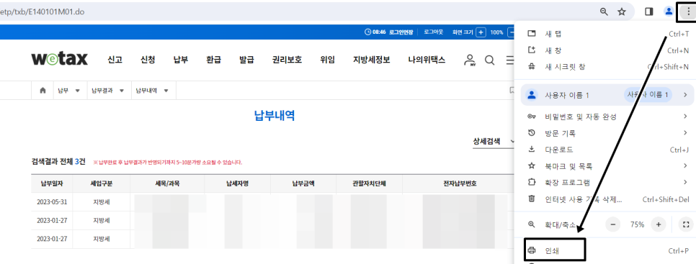Screen dimensions: 696x264
Task: Open the 위임 navigation menu
Action: tap(328, 60)
